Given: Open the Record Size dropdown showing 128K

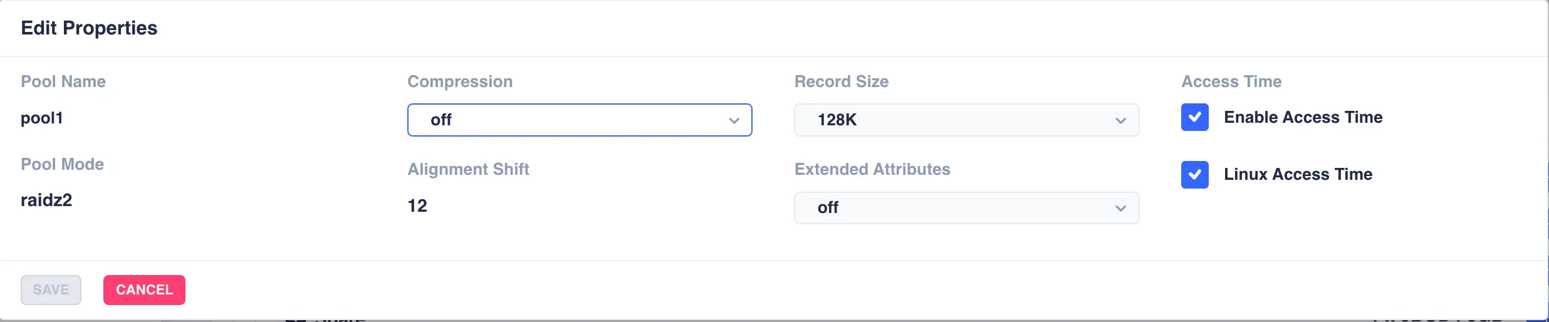Looking at the screenshot, I should tap(966, 120).
